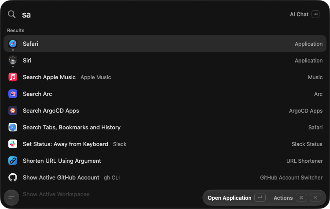Click the K key cap next to Actions
This screenshot has width=330, height=209.
tap(315, 198)
